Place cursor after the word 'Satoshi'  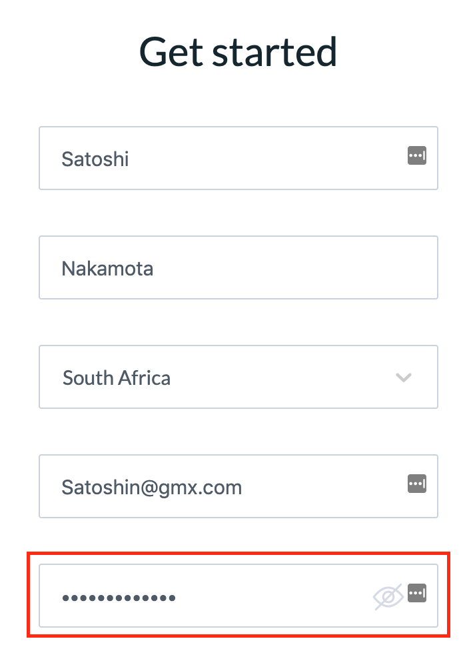pos(129,159)
